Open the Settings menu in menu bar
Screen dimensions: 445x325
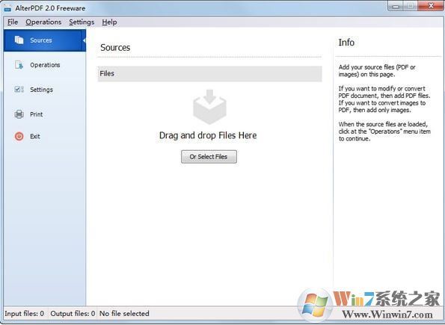click(82, 22)
